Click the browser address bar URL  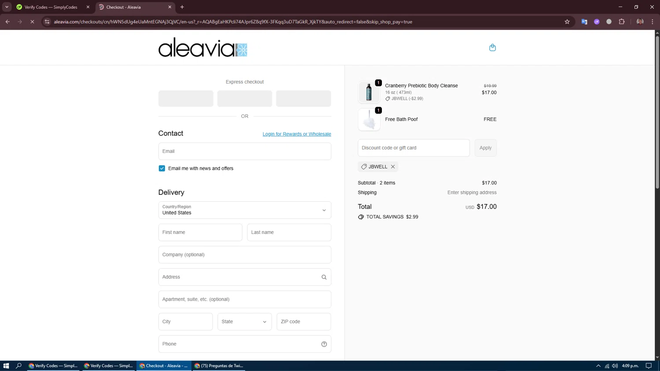click(233, 22)
